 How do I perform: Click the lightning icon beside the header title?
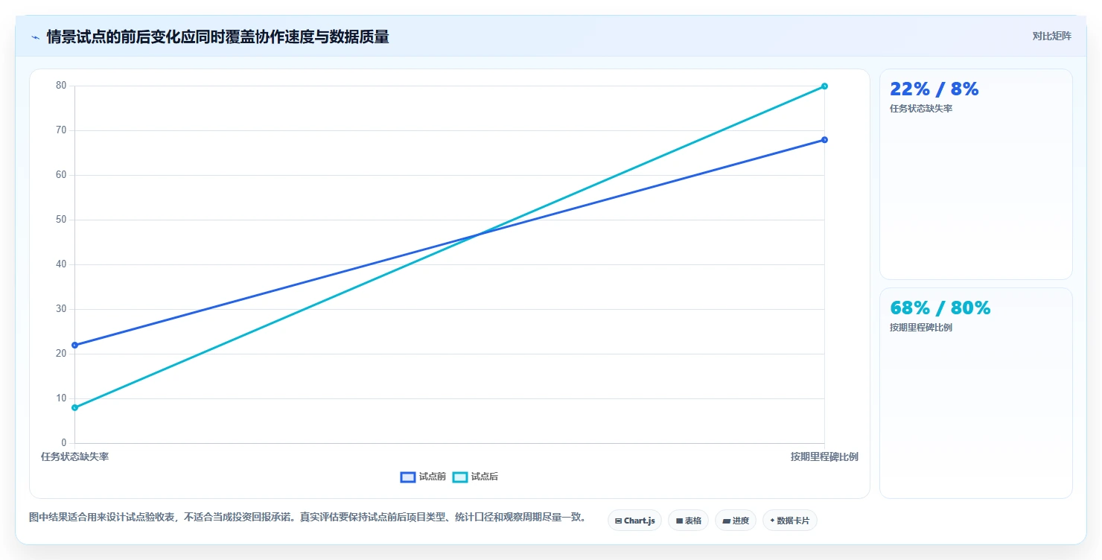35,37
